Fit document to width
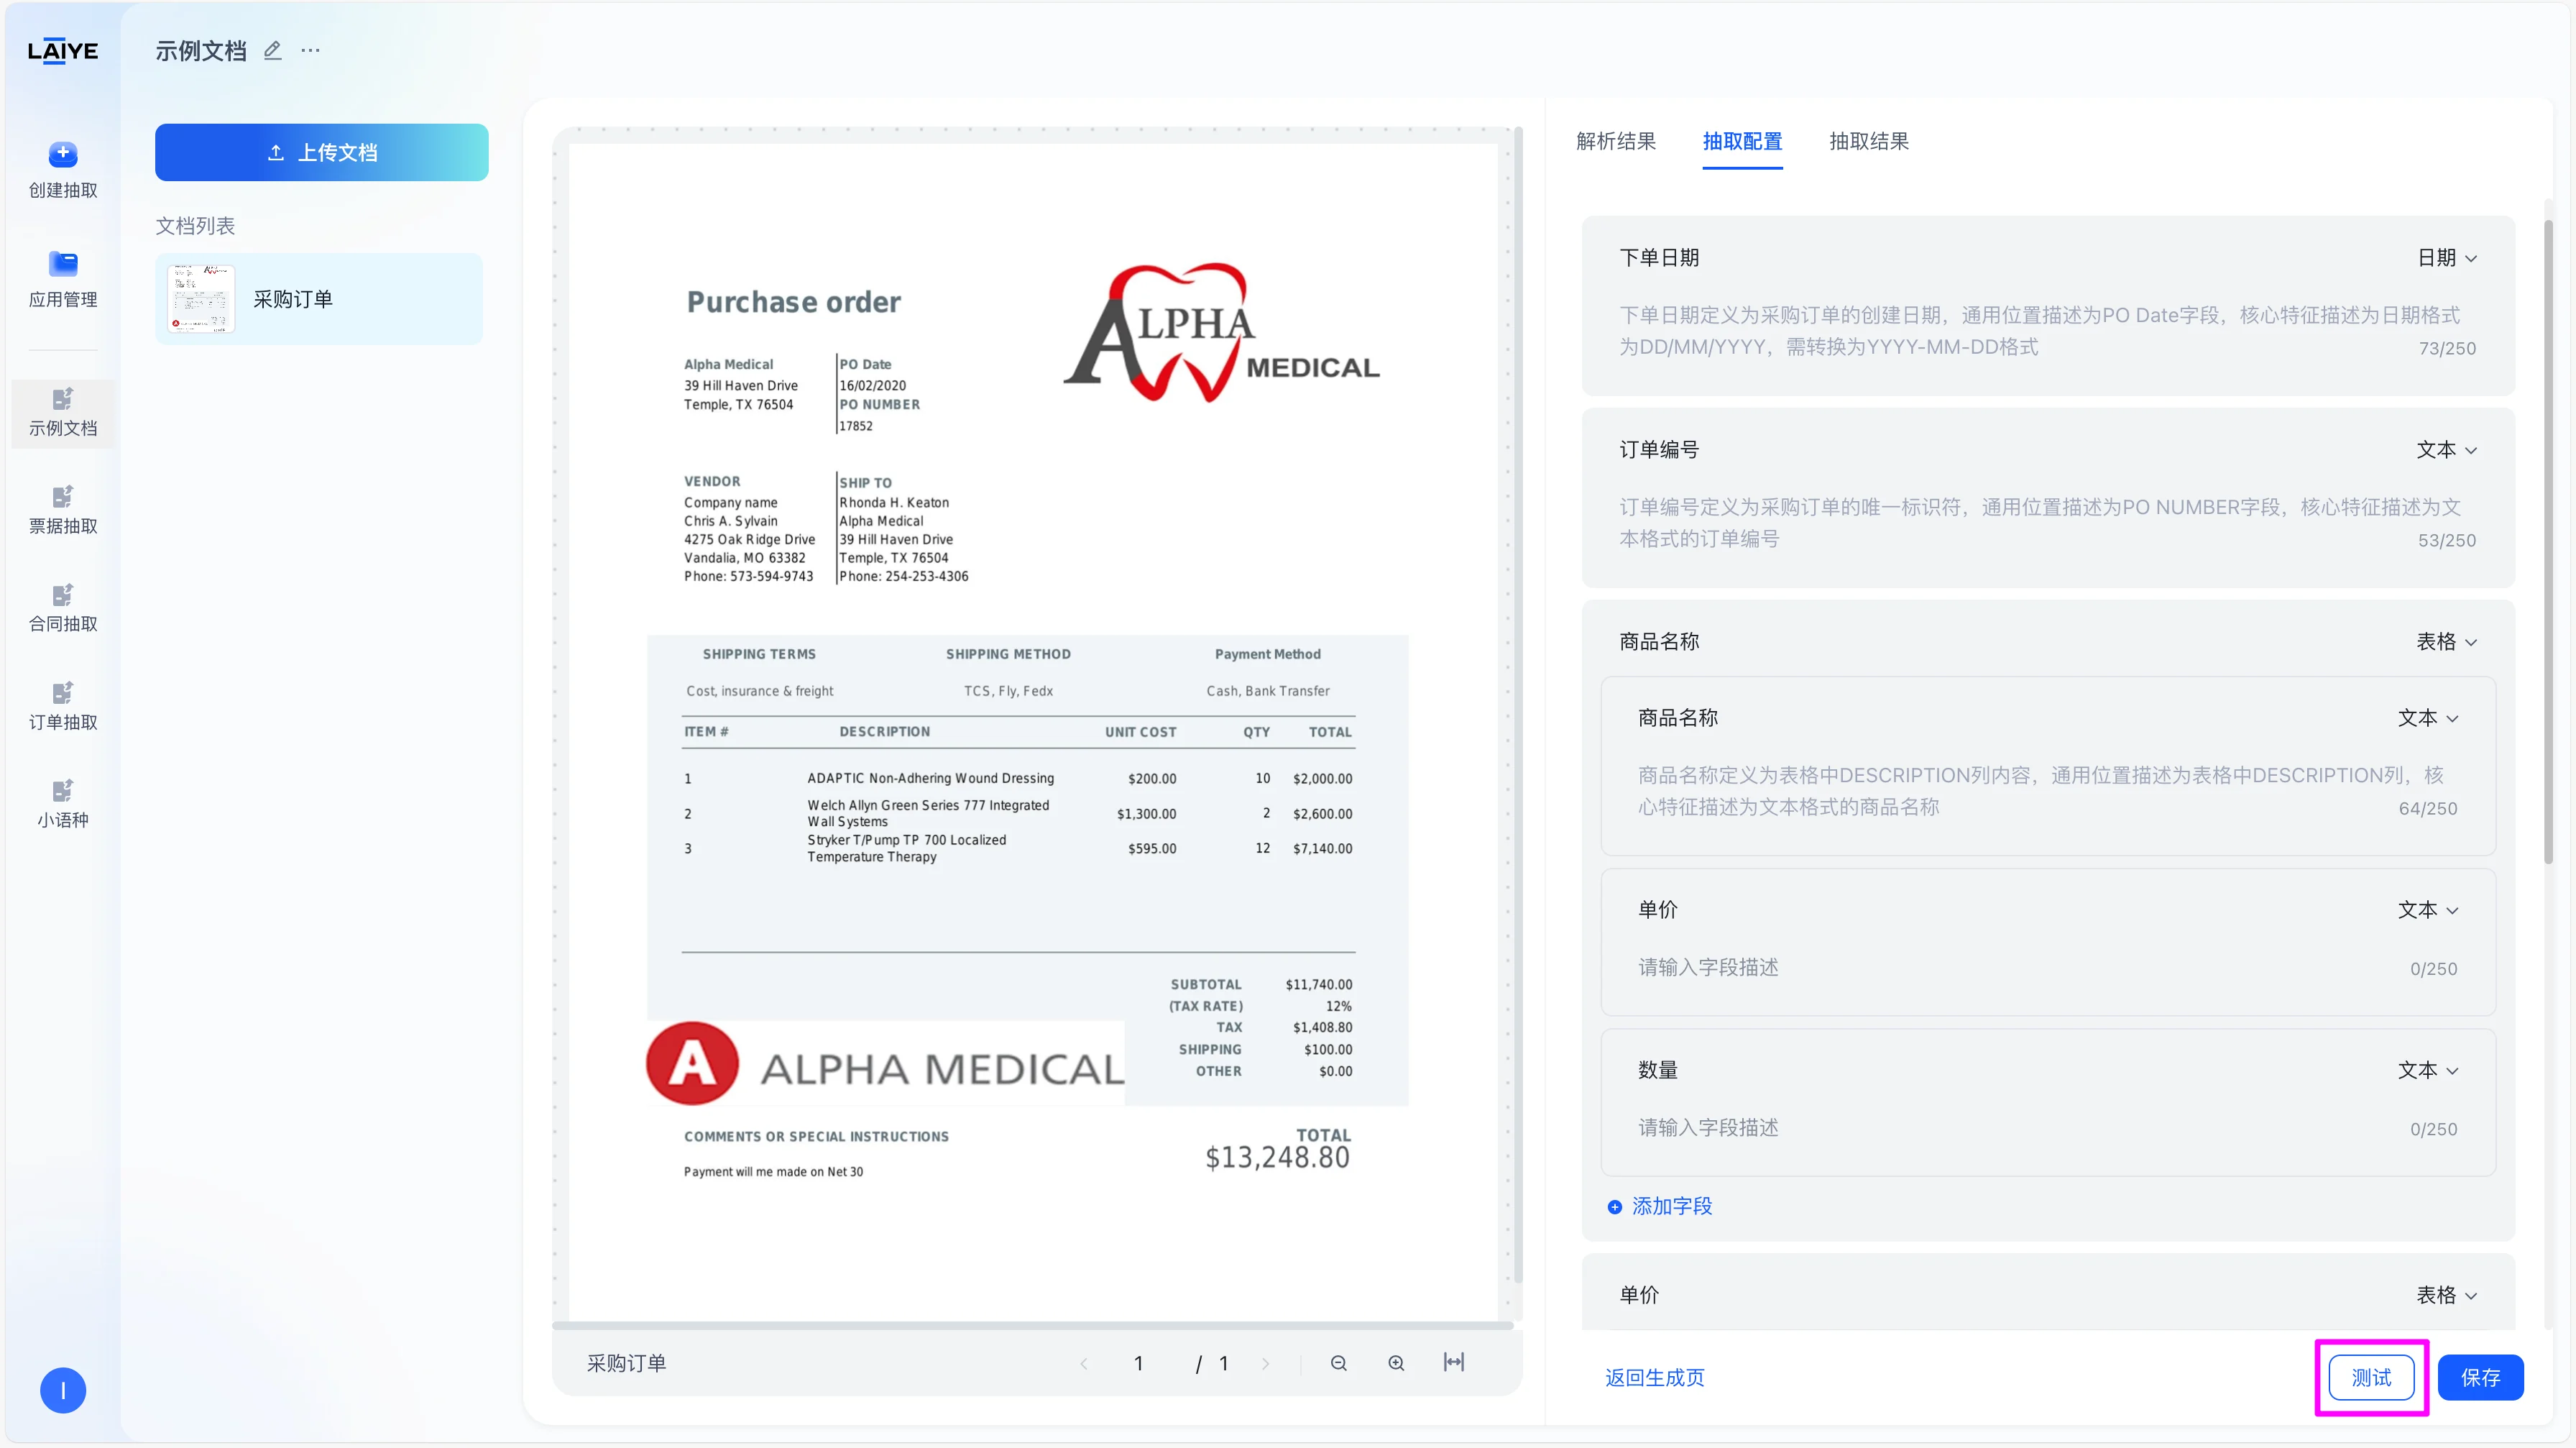The width and height of the screenshot is (2576, 1448). pyautogui.click(x=1454, y=1362)
